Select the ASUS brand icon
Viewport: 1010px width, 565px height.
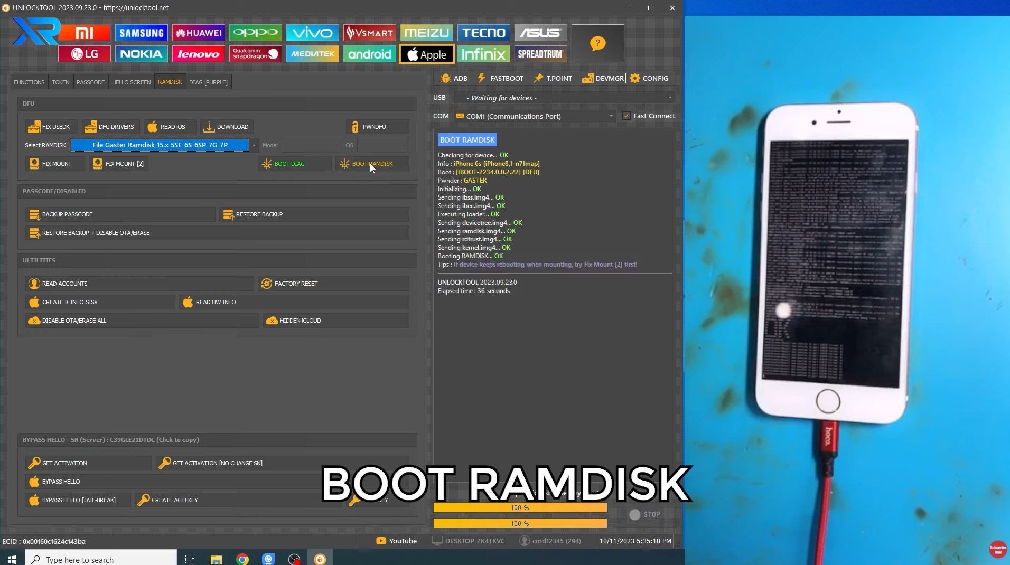[540, 33]
